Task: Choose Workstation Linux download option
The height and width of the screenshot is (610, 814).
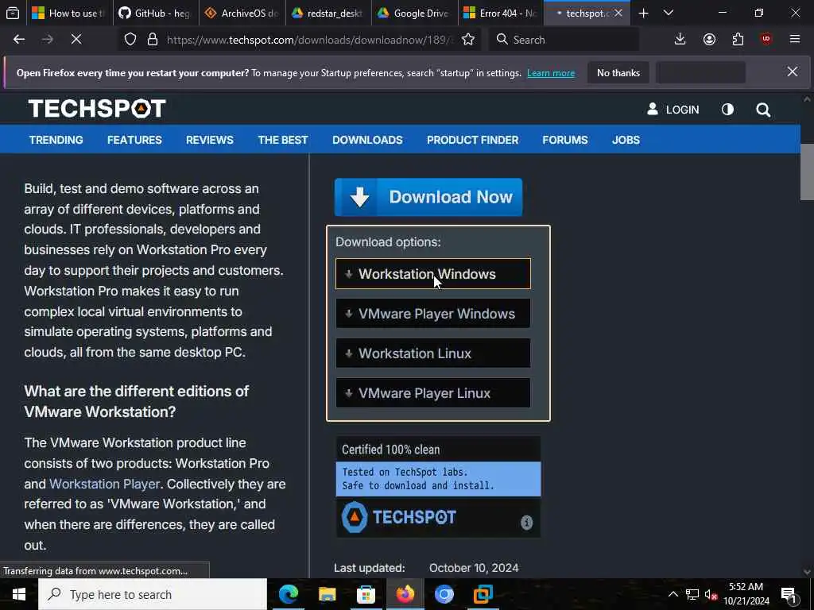Action: pyautogui.click(x=433, y=353)
